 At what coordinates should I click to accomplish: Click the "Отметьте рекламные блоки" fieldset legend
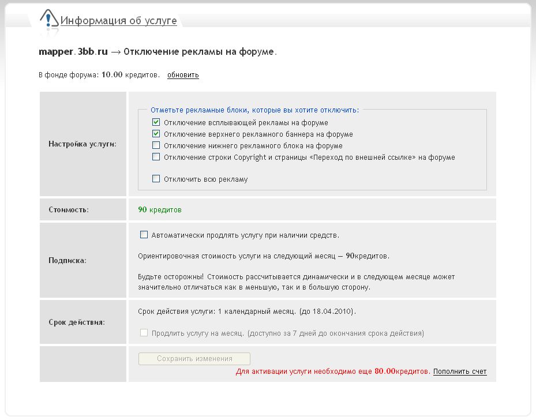pyautogui.click(x=254, y=110)
